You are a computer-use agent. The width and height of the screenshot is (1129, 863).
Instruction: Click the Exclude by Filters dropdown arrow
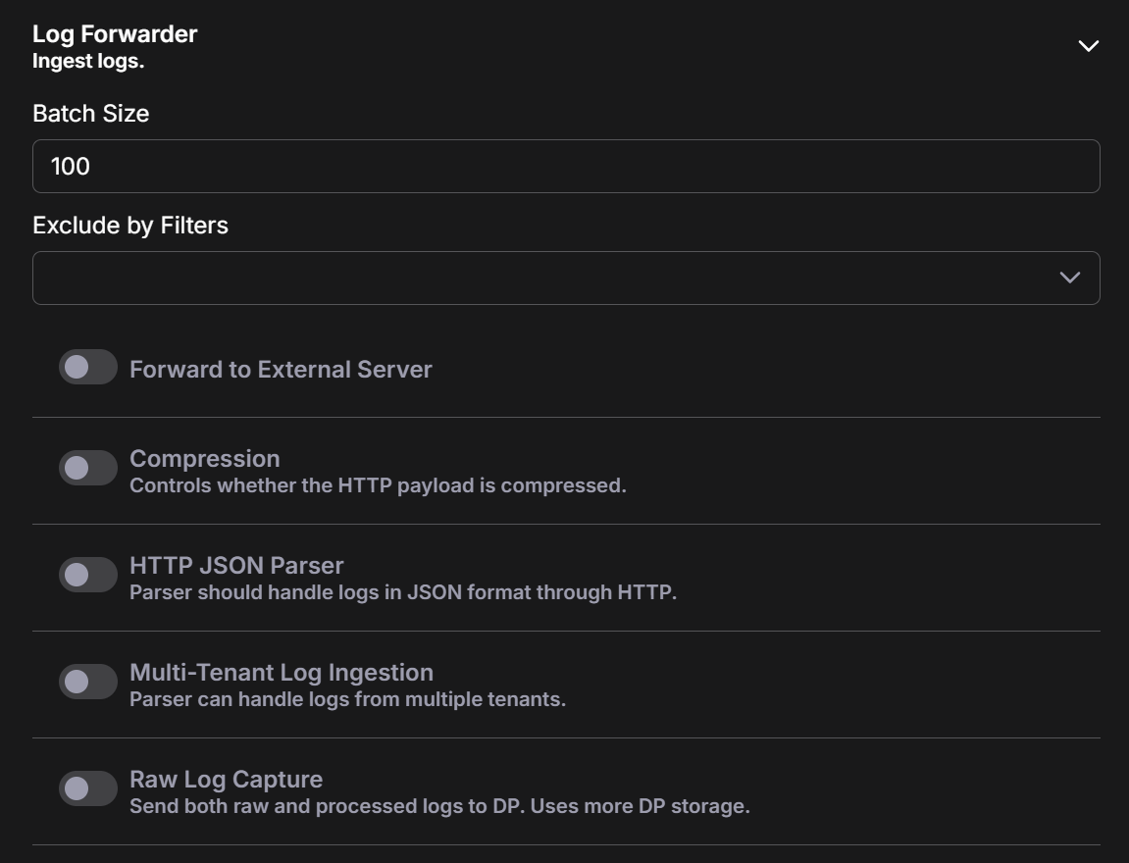pos(1069,279)
